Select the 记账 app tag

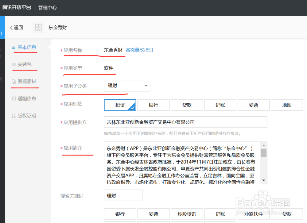(x=220, y=105)
